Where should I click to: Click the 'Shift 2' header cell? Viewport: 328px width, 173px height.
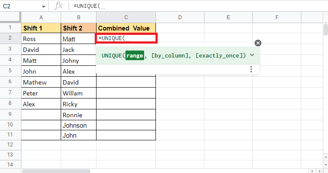pos(79,28)
